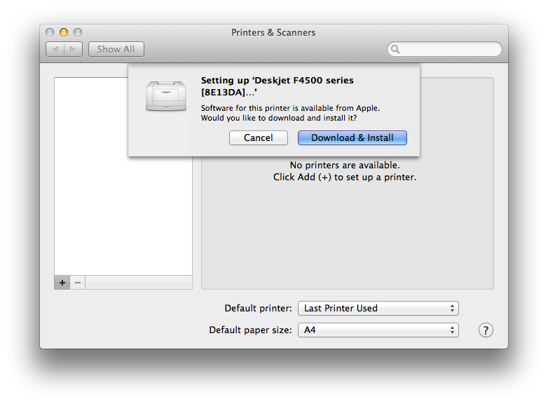Open the Default paper size dropdown
This screenshot has height=404, width=548.
[378, 329]
